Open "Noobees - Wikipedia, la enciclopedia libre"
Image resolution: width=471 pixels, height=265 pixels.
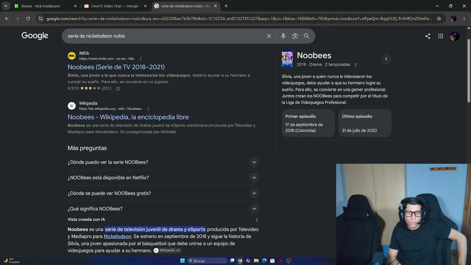(x=128, y=117)
